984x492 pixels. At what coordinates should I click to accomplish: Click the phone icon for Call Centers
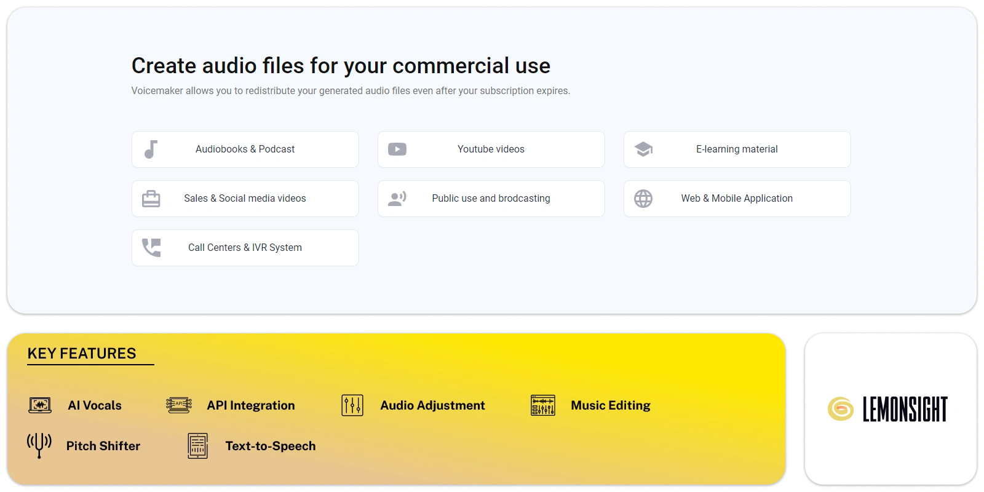point(151,247)
